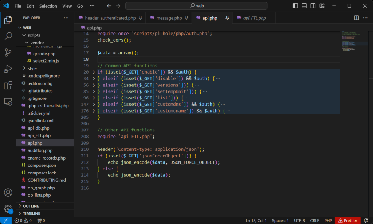Expand the OUTLINE section

click(31, 206)
